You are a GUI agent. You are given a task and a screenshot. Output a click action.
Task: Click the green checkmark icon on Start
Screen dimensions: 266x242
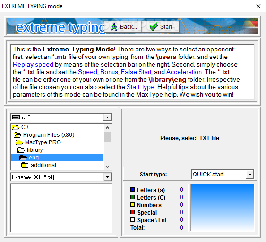click(x=154, y=27)
